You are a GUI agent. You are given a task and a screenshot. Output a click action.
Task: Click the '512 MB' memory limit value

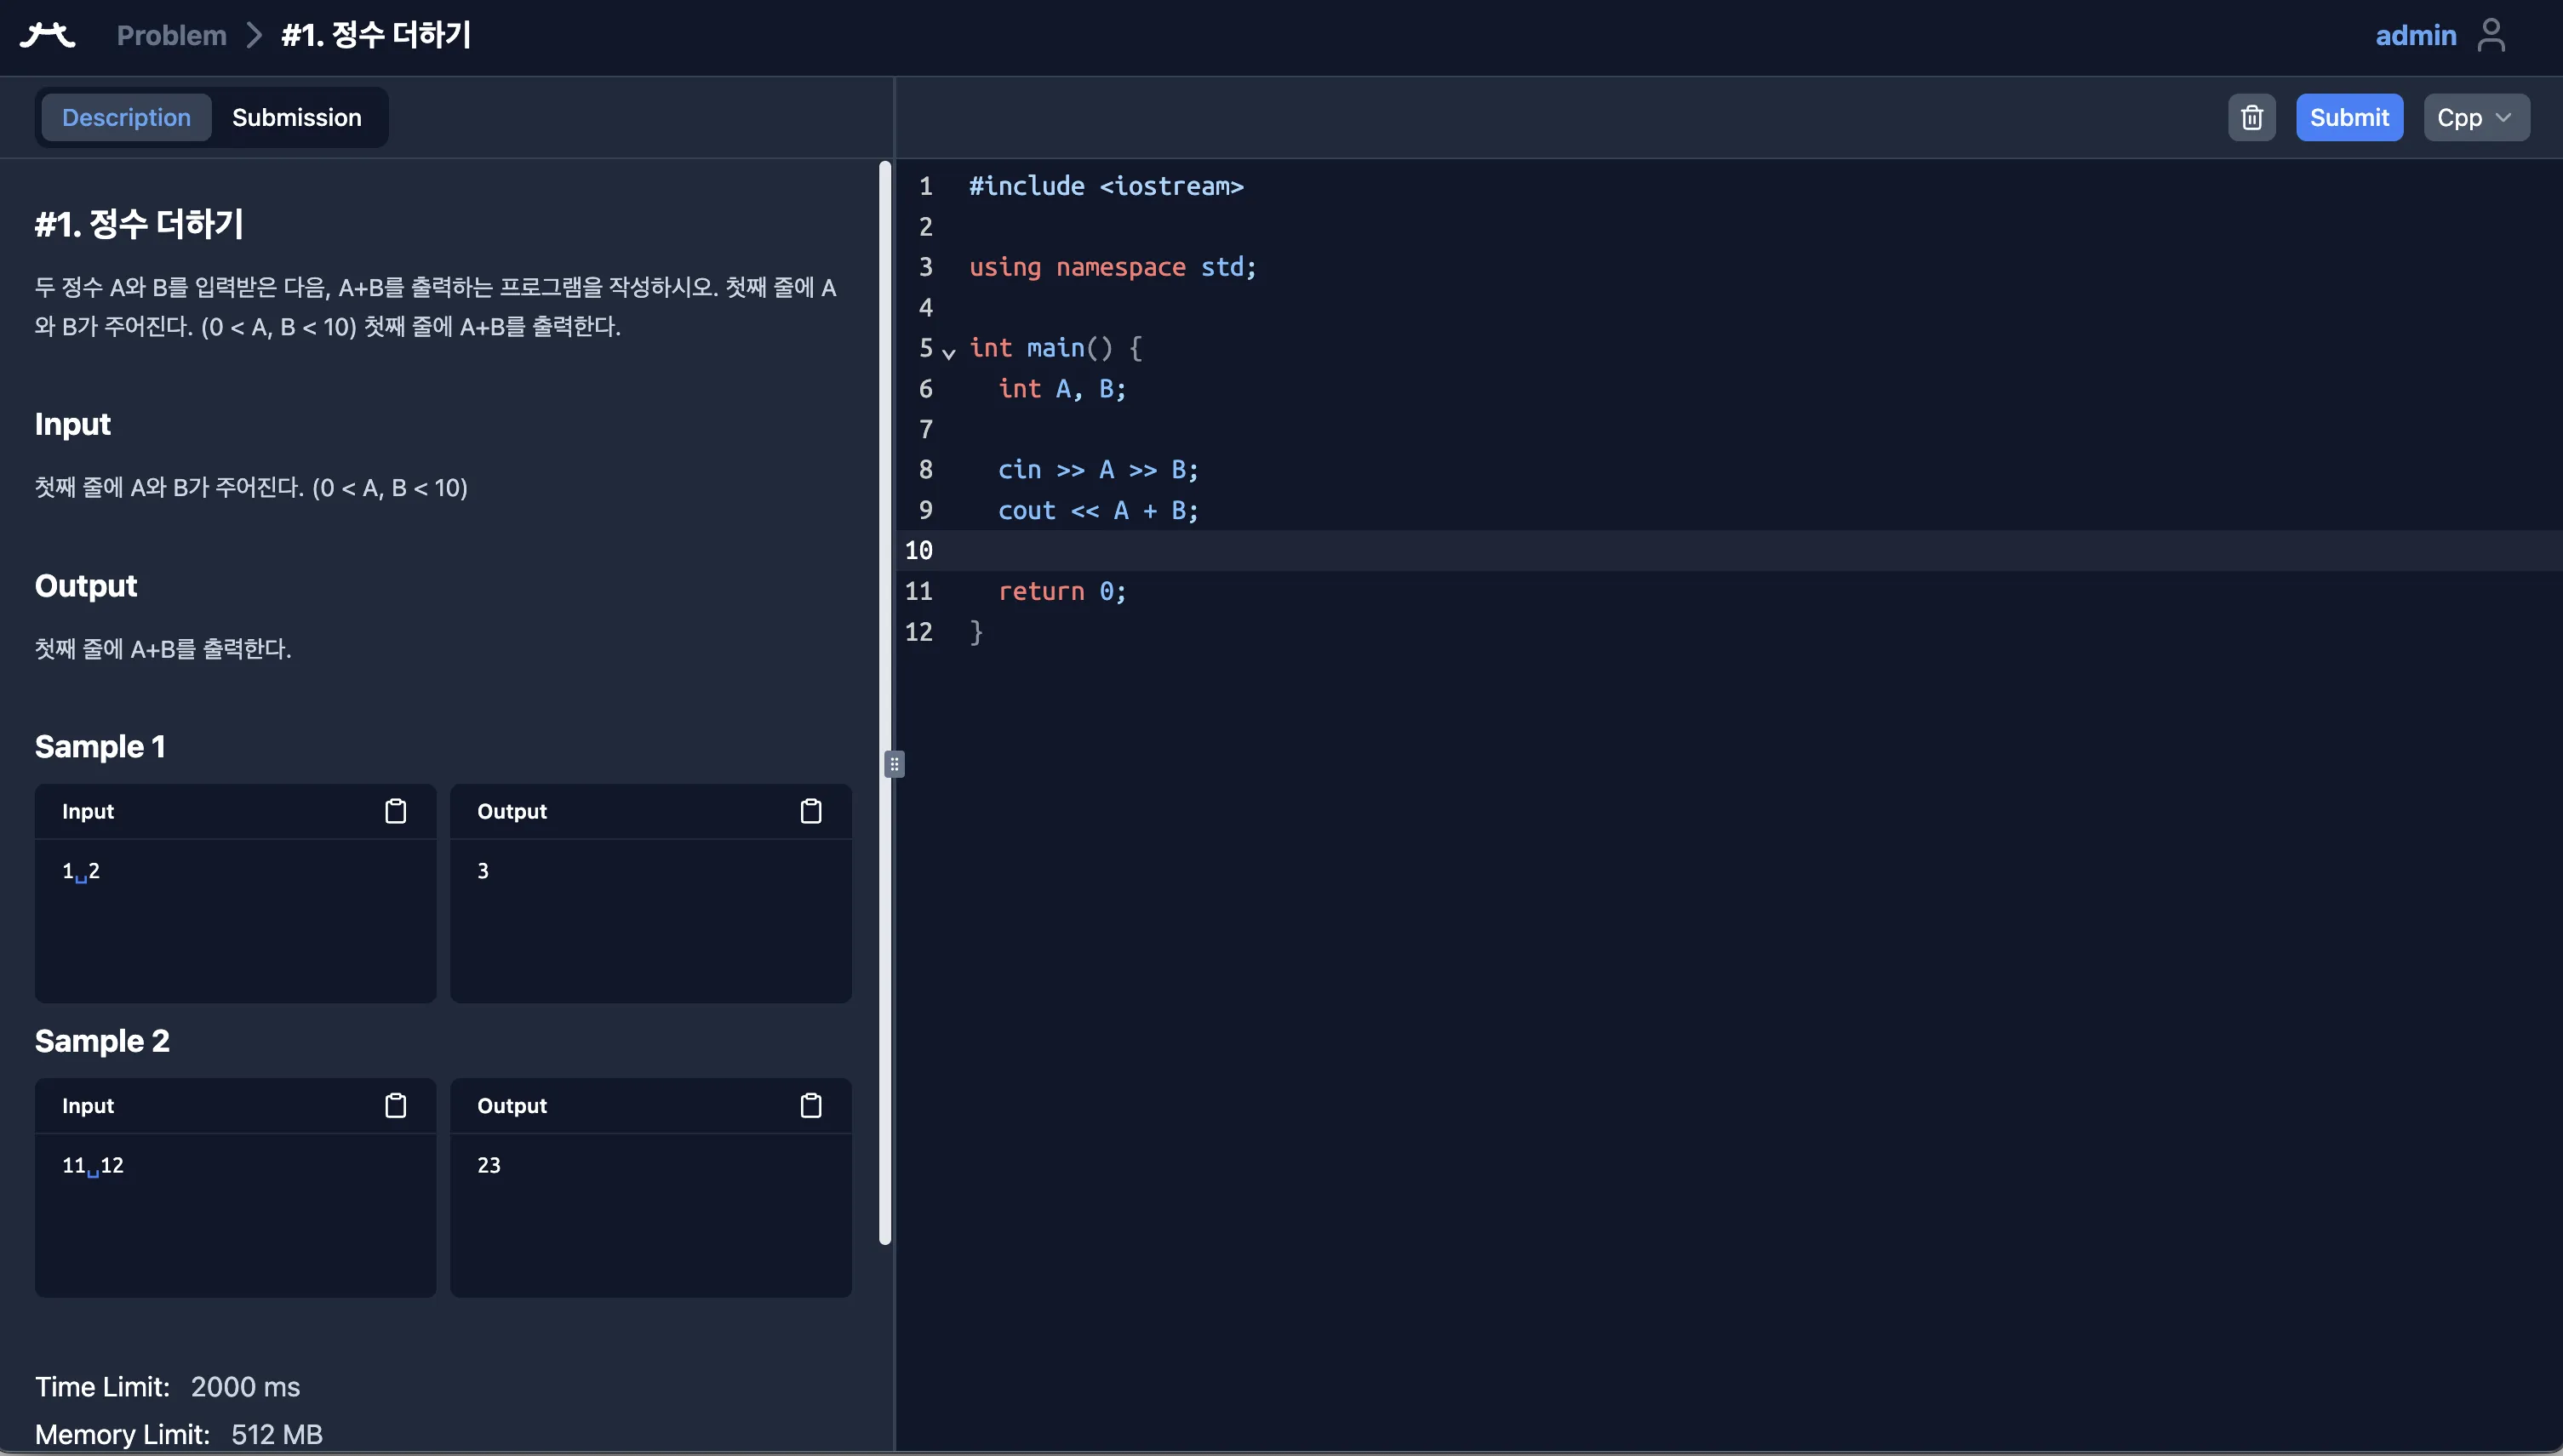click(277, 1435)
